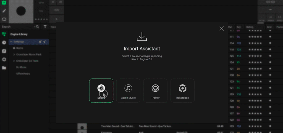The image size is (283, 133).
Task: Skip to the previous track
Action: [x=53, y=2]
